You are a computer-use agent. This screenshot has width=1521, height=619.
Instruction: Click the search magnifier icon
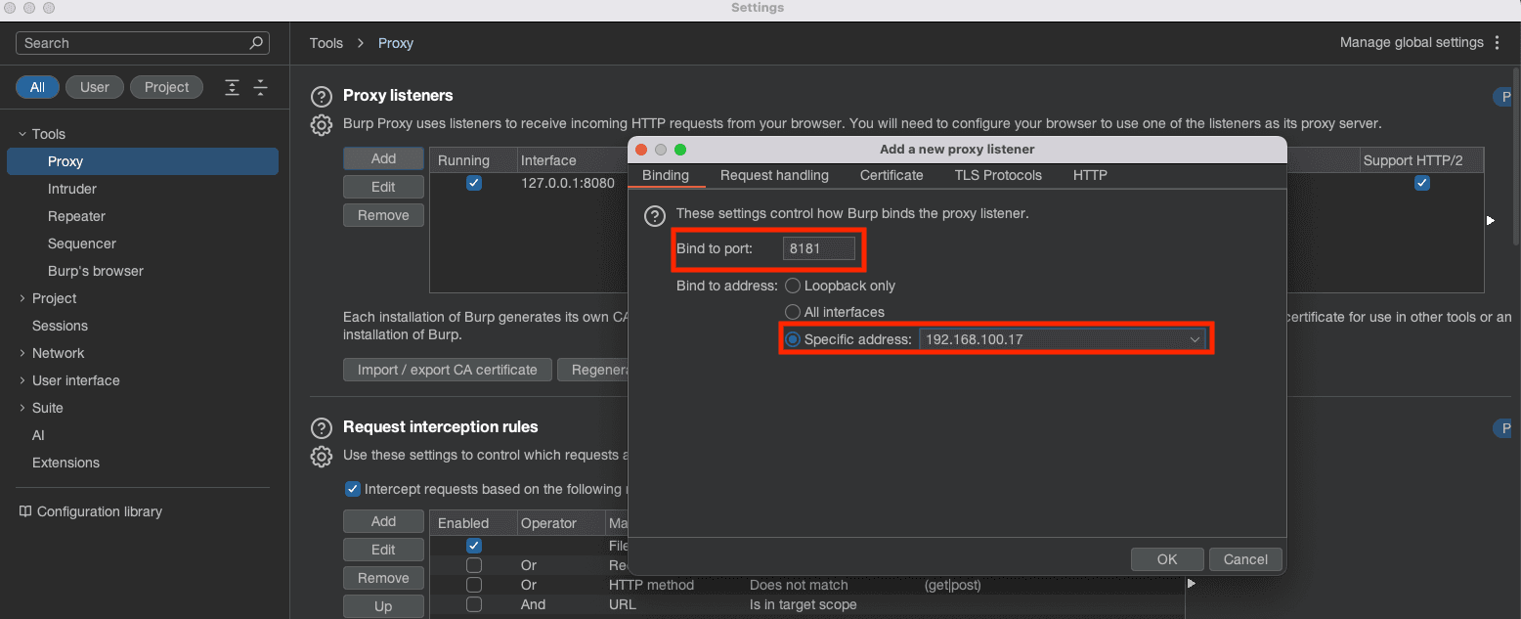256,43
